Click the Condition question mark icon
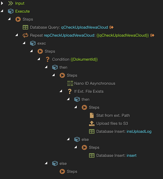163x179 pixels. pyautogui.click(x=47, y=59)
